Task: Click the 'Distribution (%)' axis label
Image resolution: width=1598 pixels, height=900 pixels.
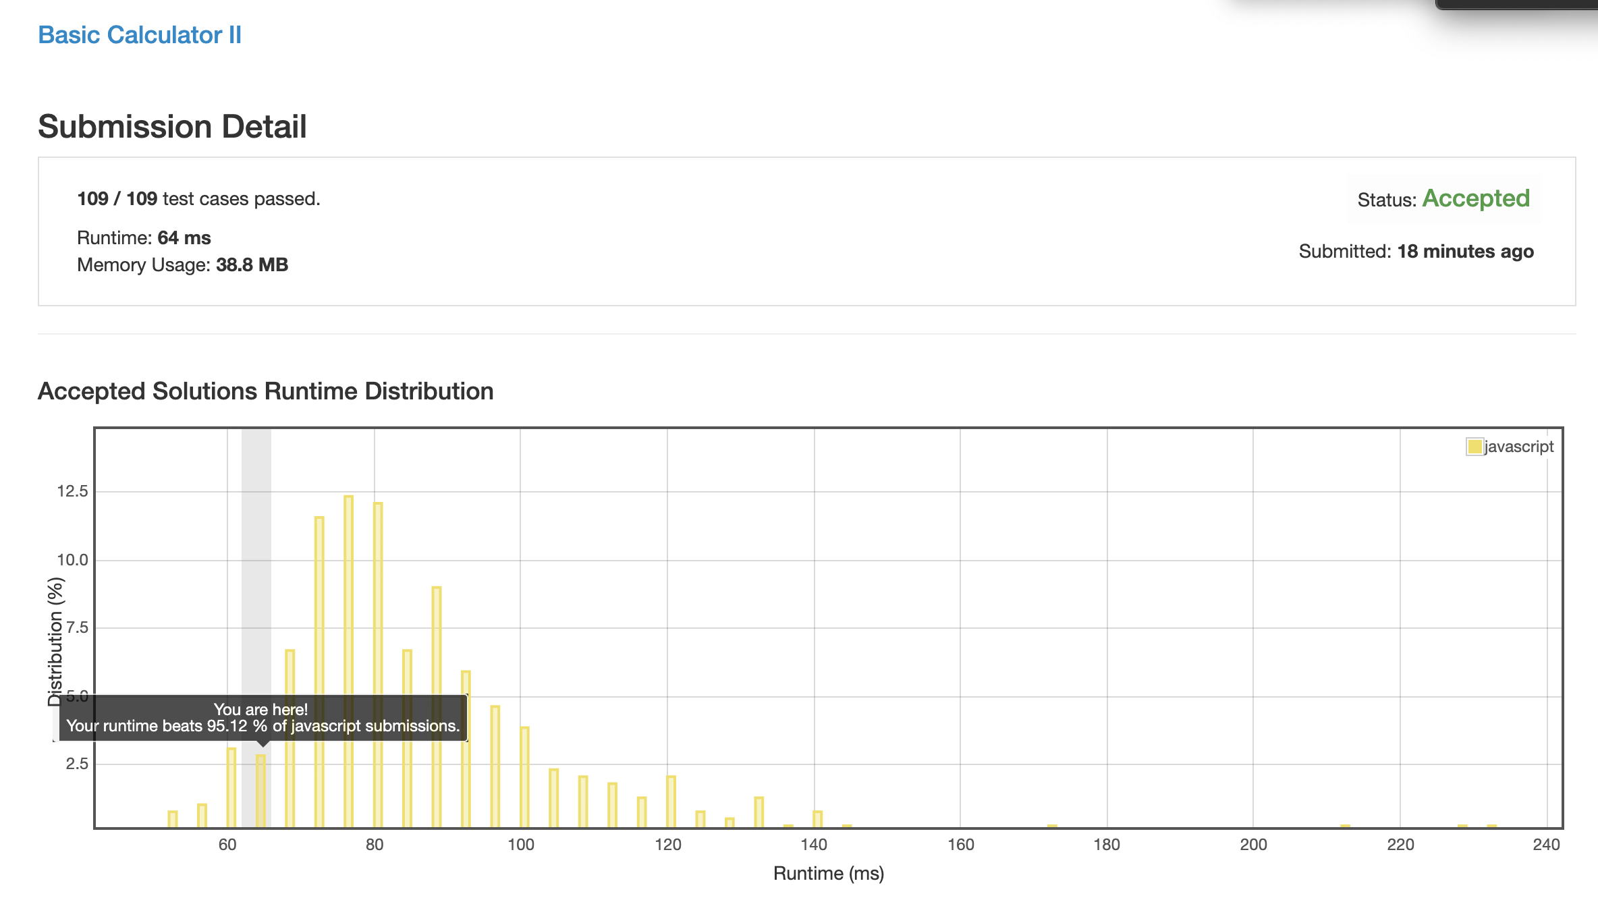Action: coord(56,641)
